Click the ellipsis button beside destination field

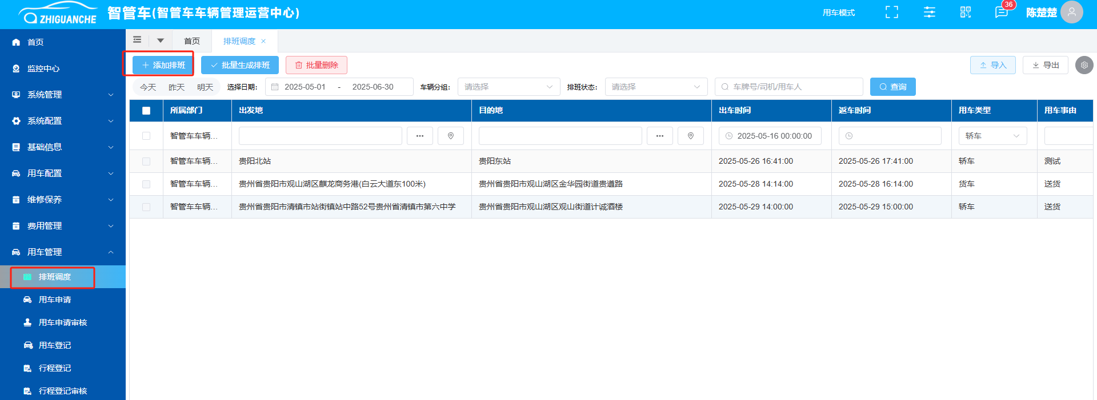coord(660,136)
